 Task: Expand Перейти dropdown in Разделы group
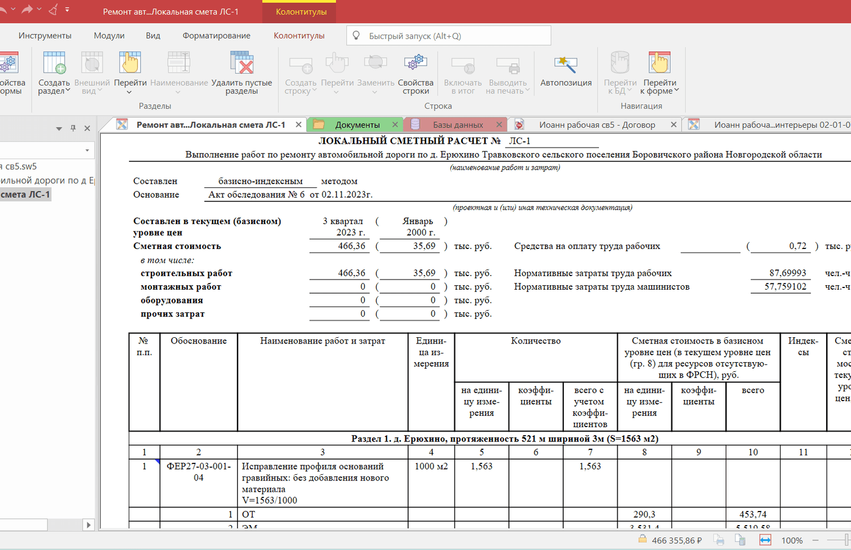pos(129,92)
